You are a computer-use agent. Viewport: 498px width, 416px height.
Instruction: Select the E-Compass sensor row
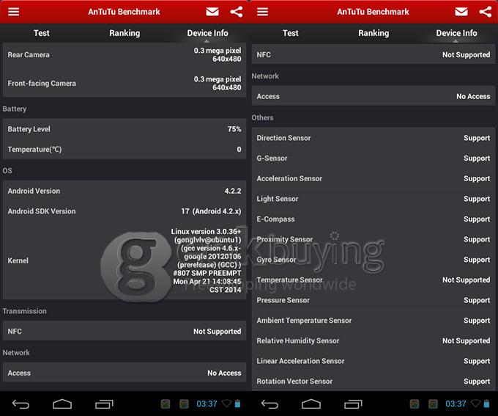coord(373,219)
